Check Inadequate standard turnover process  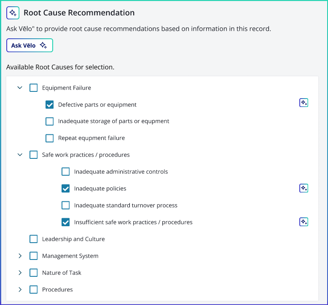click(65, 205)
